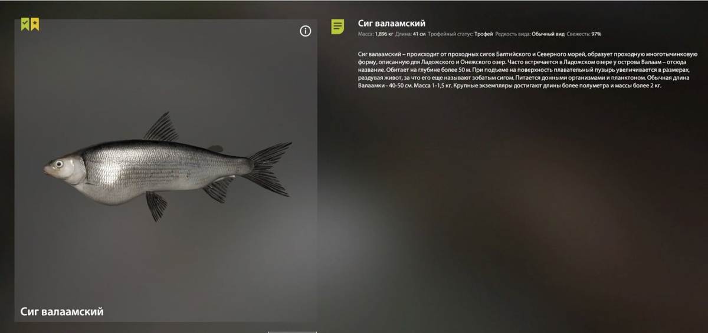The image size is (708, 333).
Task: Click the small outlined box at bottom edge
Action: (293, 332)
